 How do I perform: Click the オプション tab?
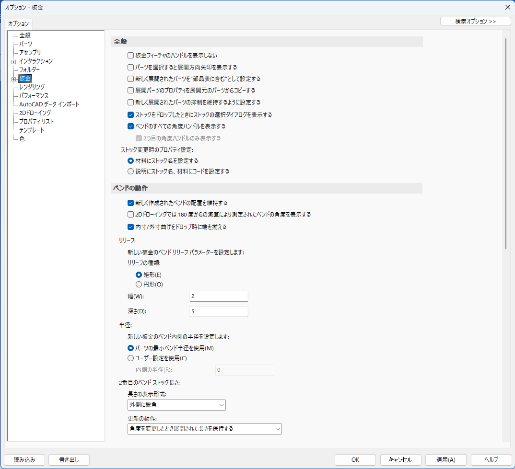(x=19, y=23)
